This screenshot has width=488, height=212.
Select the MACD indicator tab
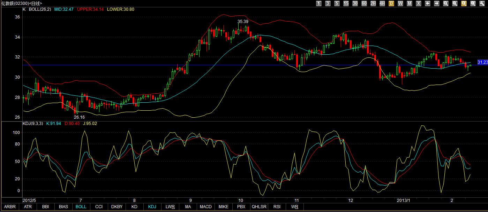pos(205,207)
